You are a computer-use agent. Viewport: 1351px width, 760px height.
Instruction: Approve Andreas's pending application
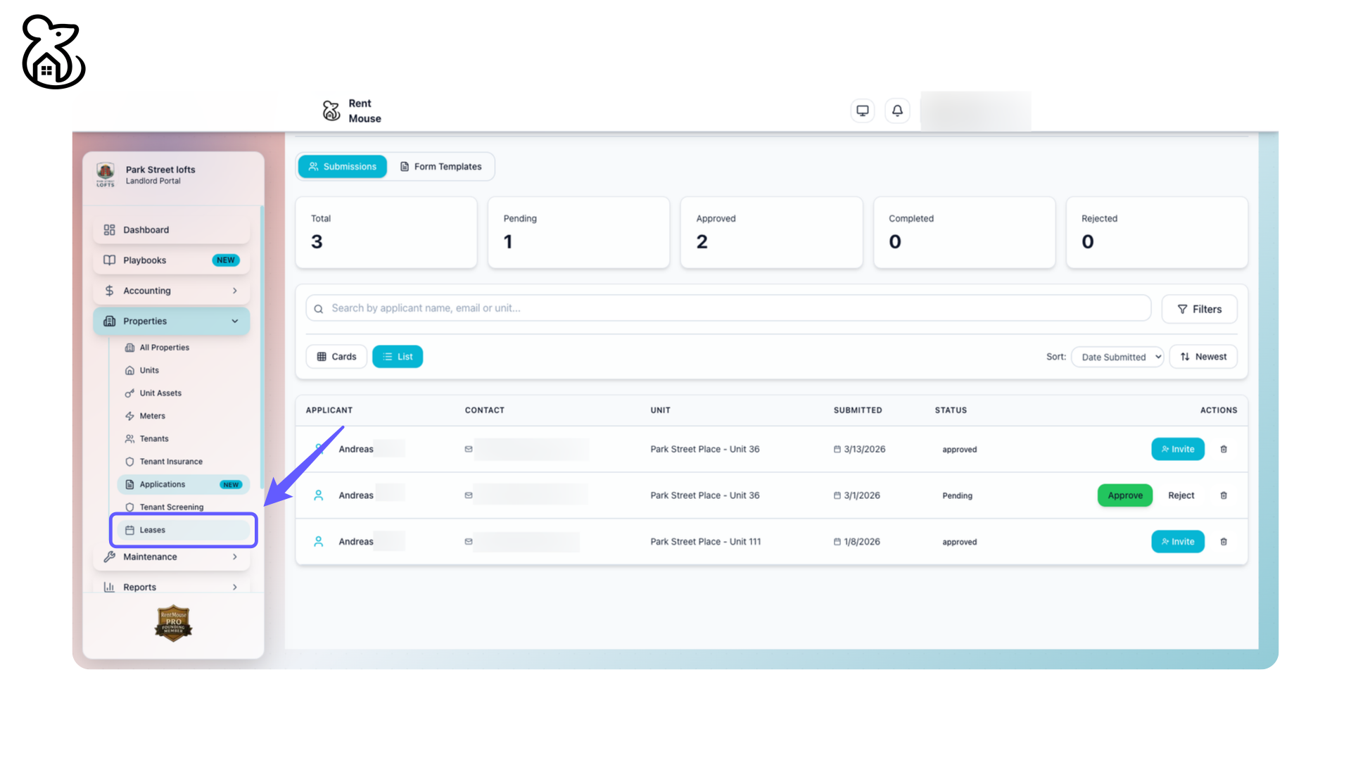1124,495
